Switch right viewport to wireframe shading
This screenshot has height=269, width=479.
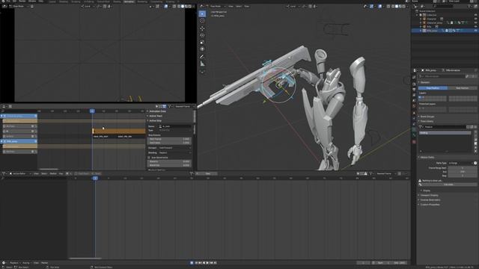[x=393, y=6]
